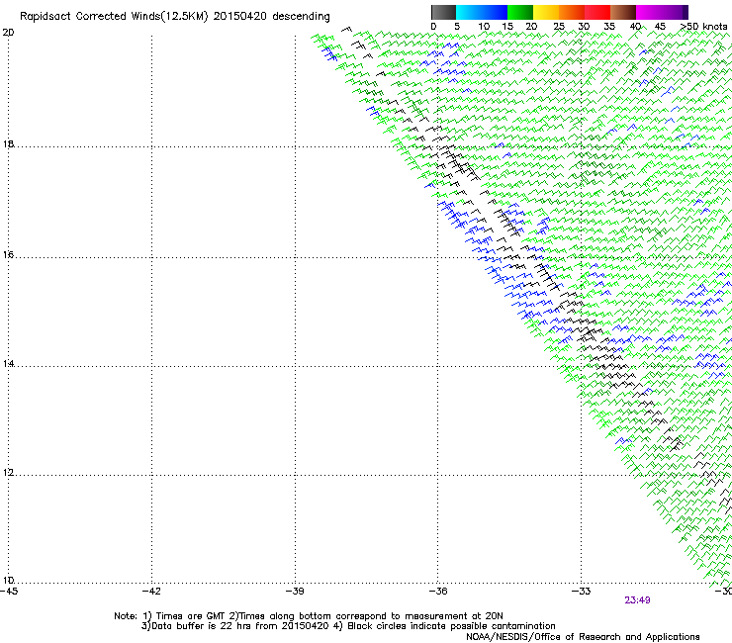732x643 pixels.
Task: Click the purple '23:49' pass time label
Action: click(637, 600)
